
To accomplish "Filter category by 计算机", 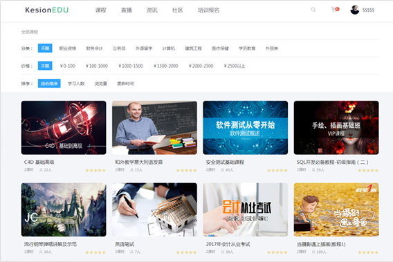I will click(169, 48).
